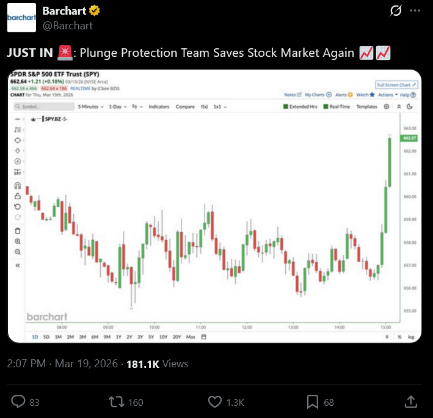
Task: Open the @Barchart profile handle link
Action: (68, 26)
